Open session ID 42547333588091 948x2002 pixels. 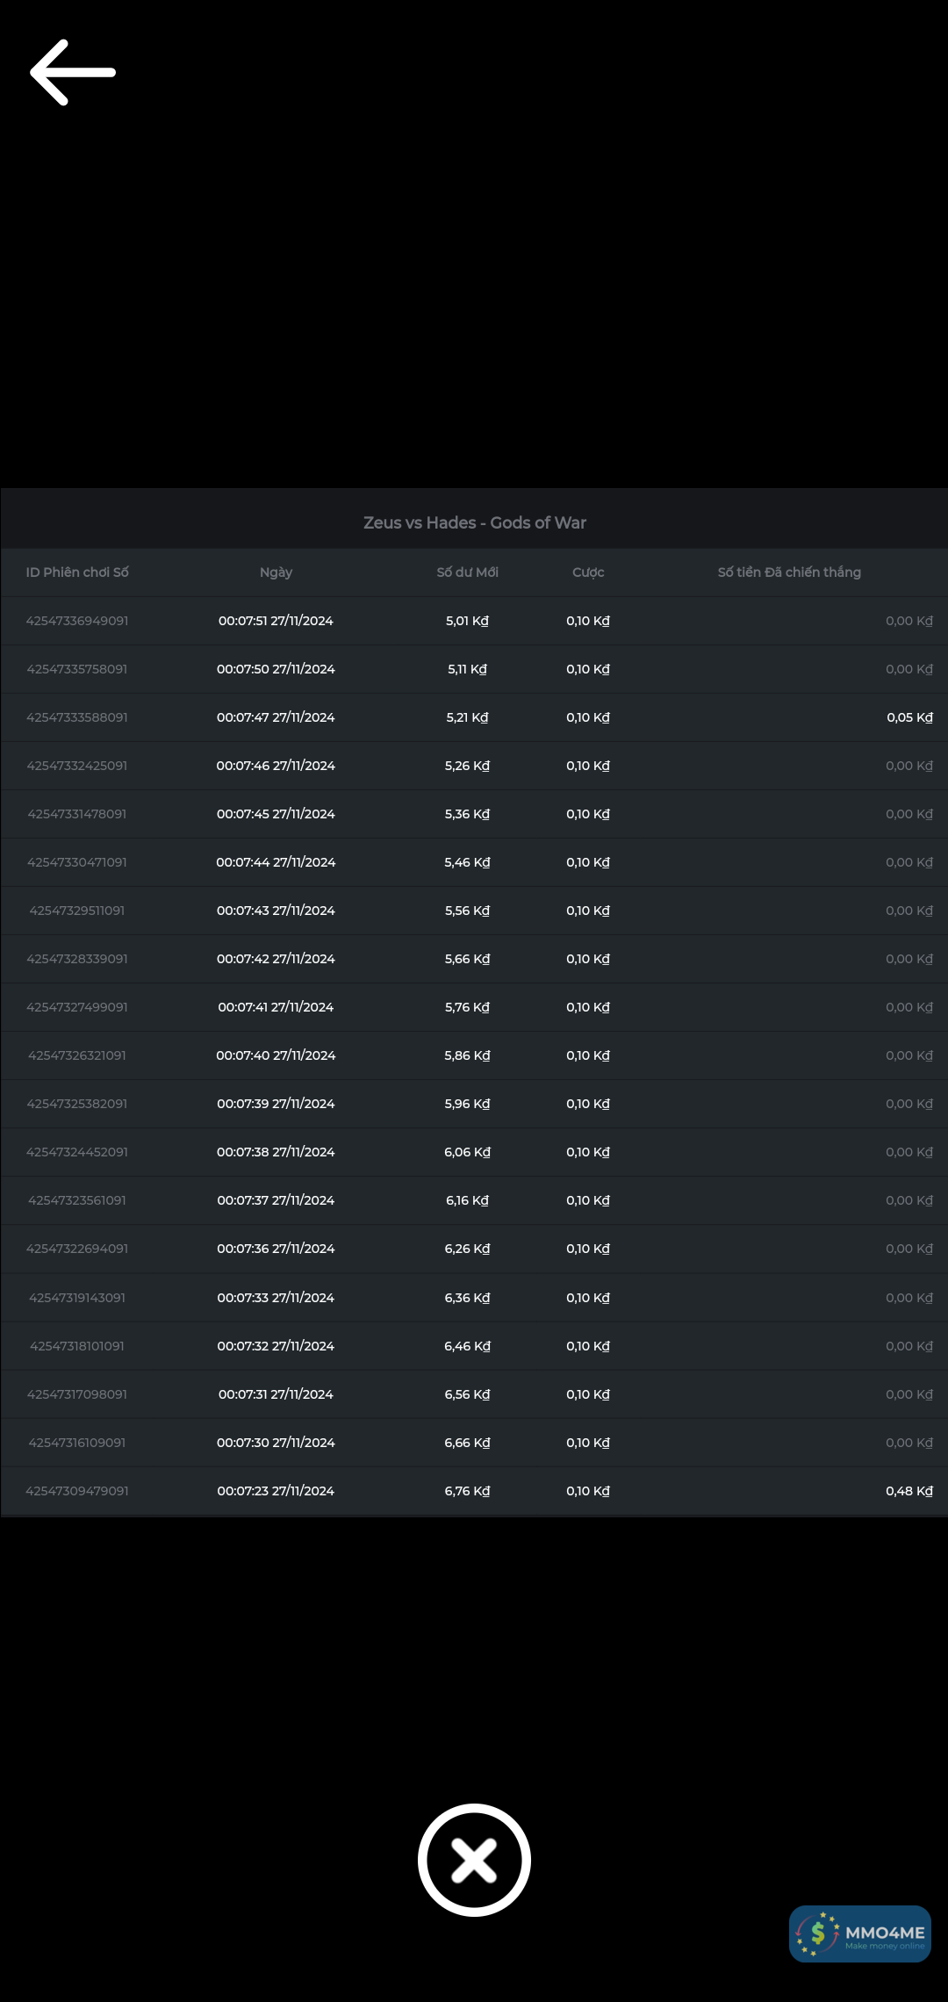(77, 717)
